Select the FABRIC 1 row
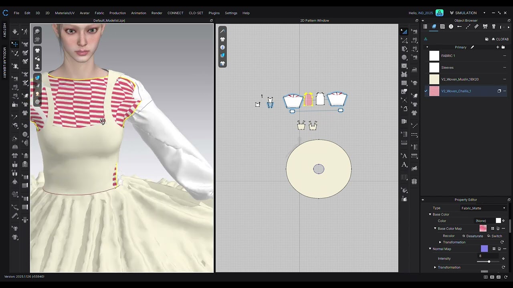 coord(467,56)
